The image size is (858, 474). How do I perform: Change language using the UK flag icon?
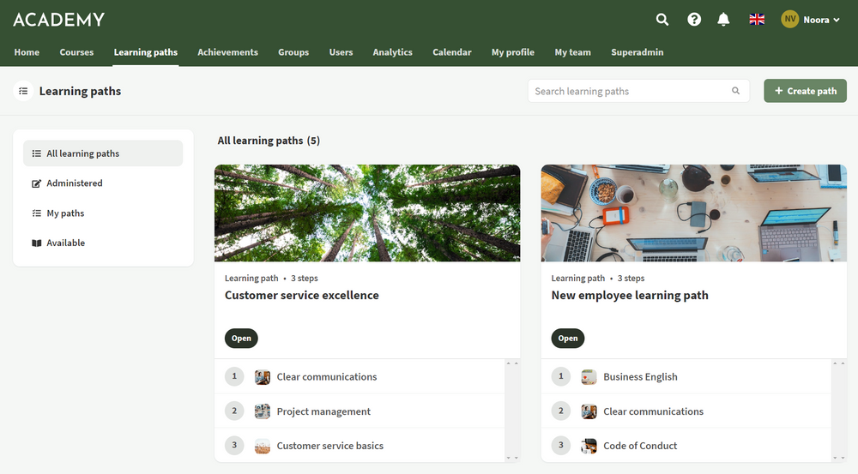(x=757, y=20)
